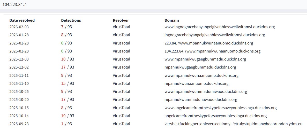The image size is (307, 128).
Task: Open mpannukwugaegbummadu.duckdns.org dated 2025-12-02
Action: point(200,67)
